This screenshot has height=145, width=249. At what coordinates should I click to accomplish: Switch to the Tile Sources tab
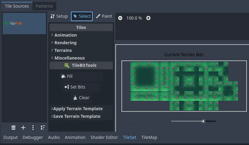[x=17, y=6]
